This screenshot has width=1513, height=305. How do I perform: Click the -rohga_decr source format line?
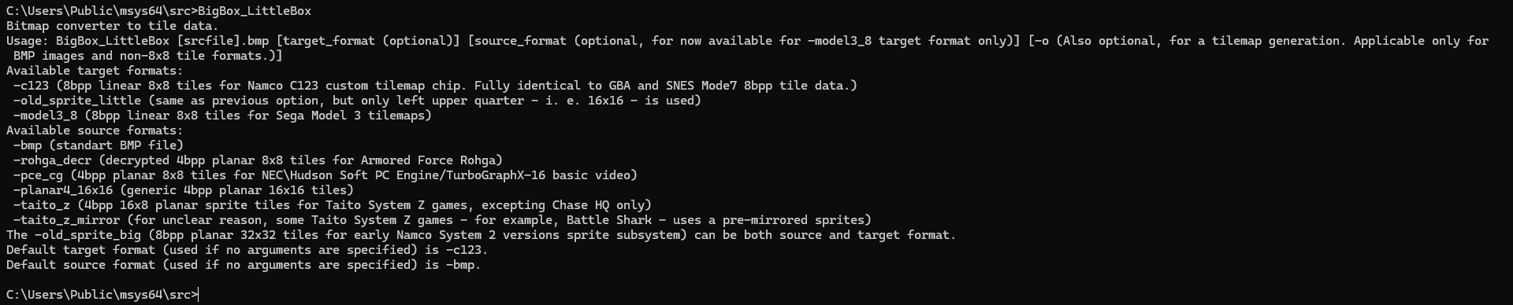(258, 160)
